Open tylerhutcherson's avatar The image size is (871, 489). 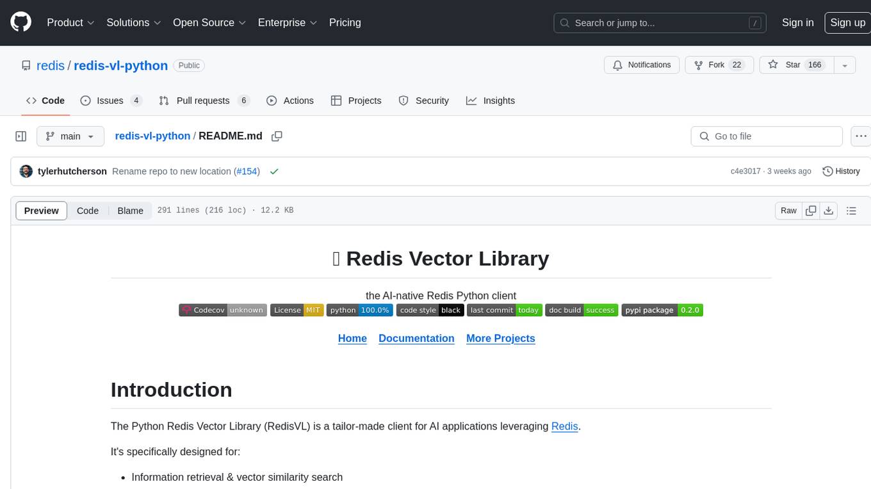point(26,172)
